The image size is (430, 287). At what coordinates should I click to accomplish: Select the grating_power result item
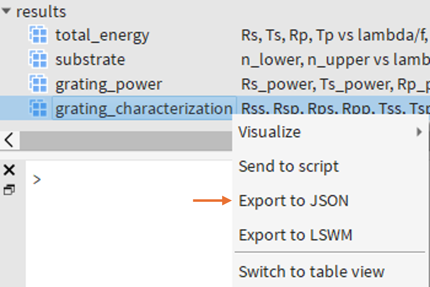tap(109, 84)
